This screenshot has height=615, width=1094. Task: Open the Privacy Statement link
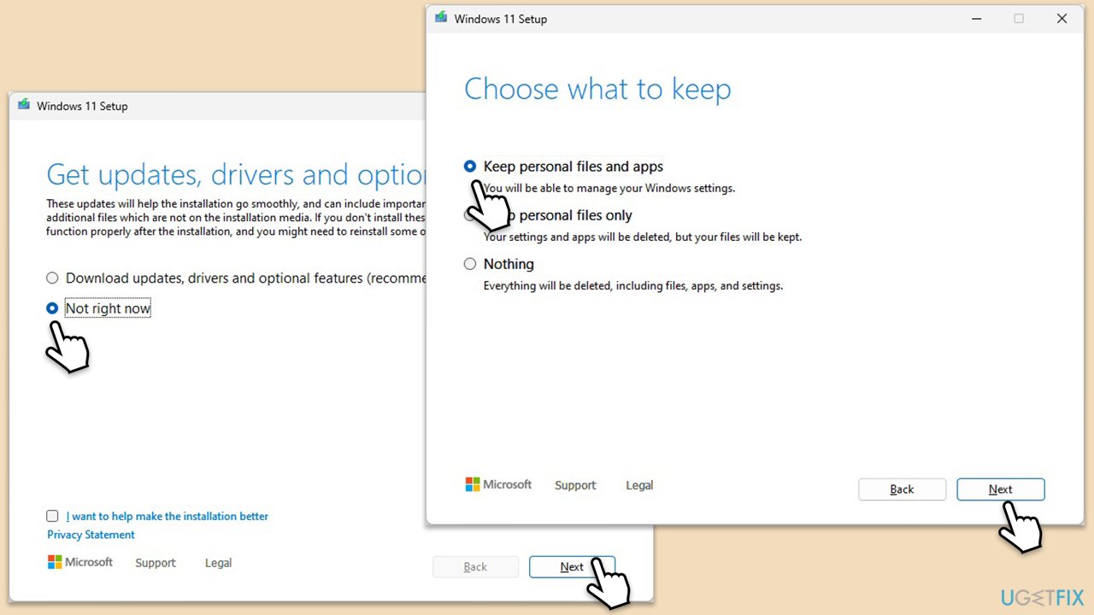tap(91, 535)
